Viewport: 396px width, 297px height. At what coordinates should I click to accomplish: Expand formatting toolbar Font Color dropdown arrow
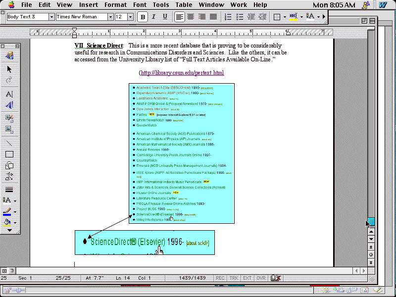pyautogui.click(x=318, y=17)
